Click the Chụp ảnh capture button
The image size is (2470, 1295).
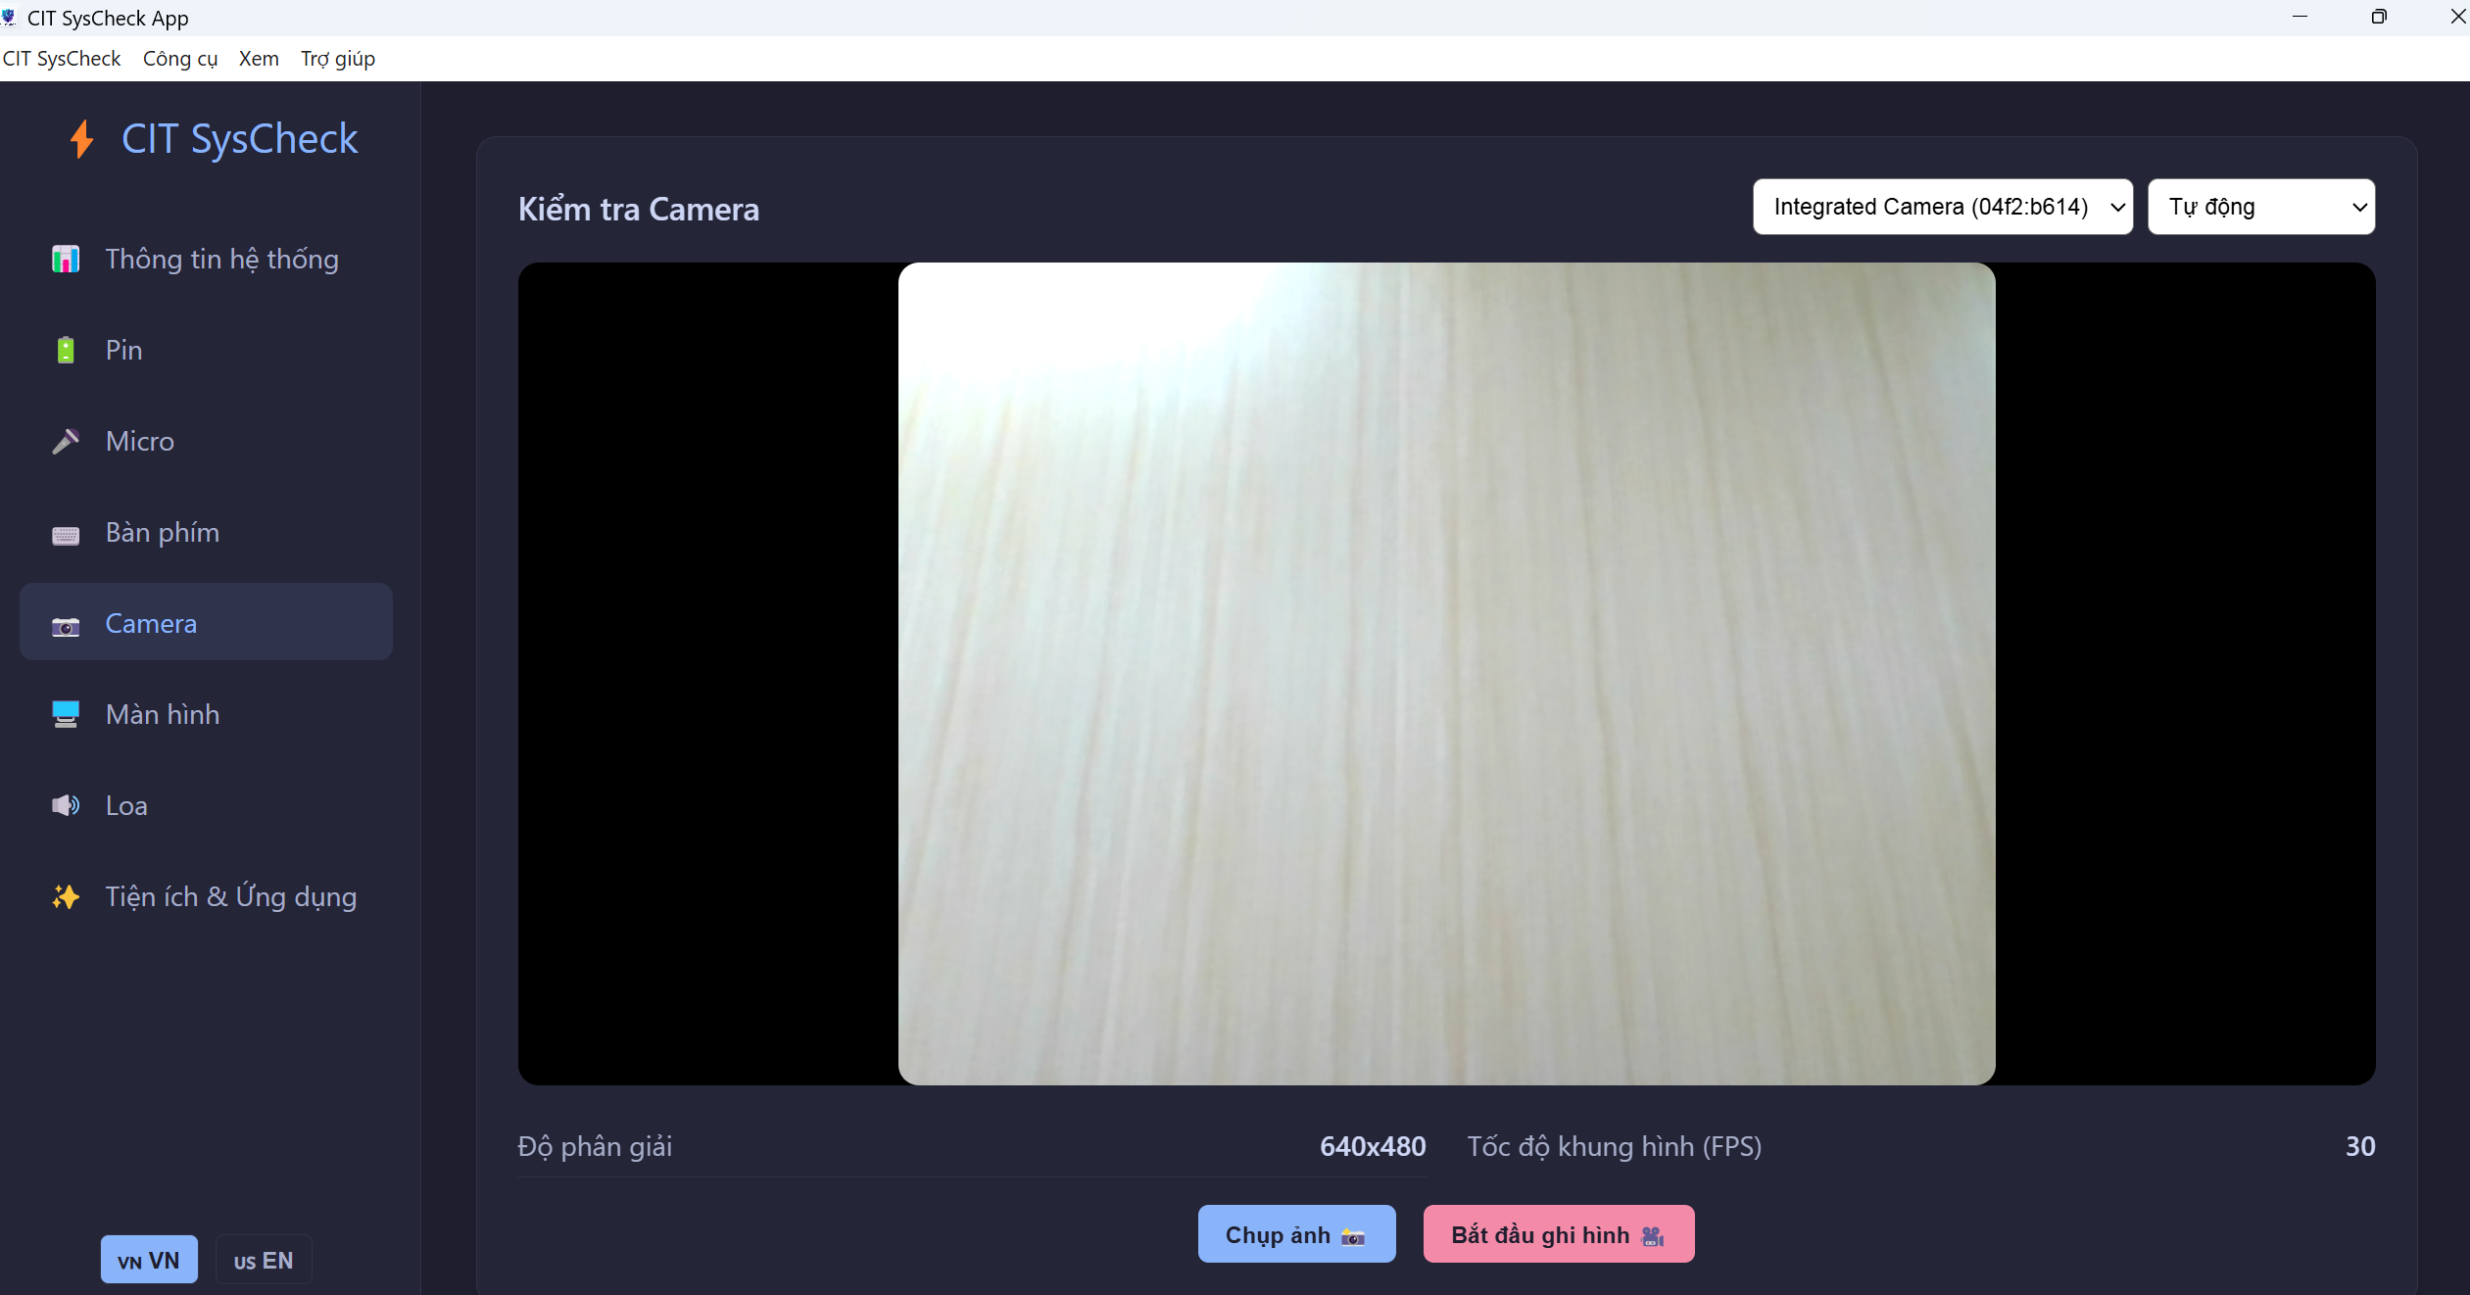click(x=1295, y=1233)
